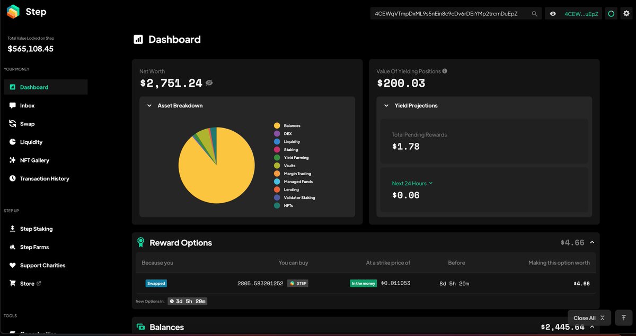Open settings via gear icon
Viewport: 636px width, 336px height.
626,14
